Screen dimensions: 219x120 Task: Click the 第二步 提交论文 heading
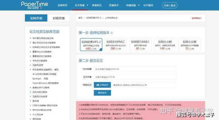pyautogui.click(x=91, y=61)
